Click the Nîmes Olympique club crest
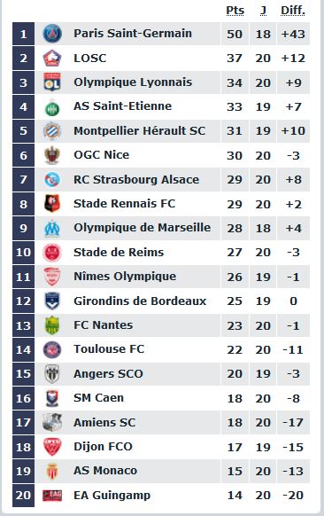The width and height of the screenshot is (324, 516). click(52, 277)
